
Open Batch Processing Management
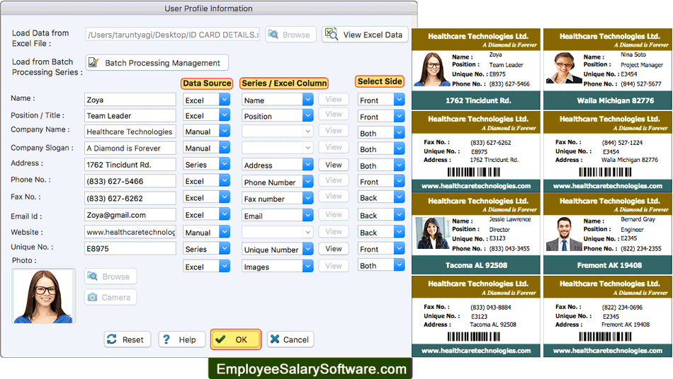coord(157,63)
